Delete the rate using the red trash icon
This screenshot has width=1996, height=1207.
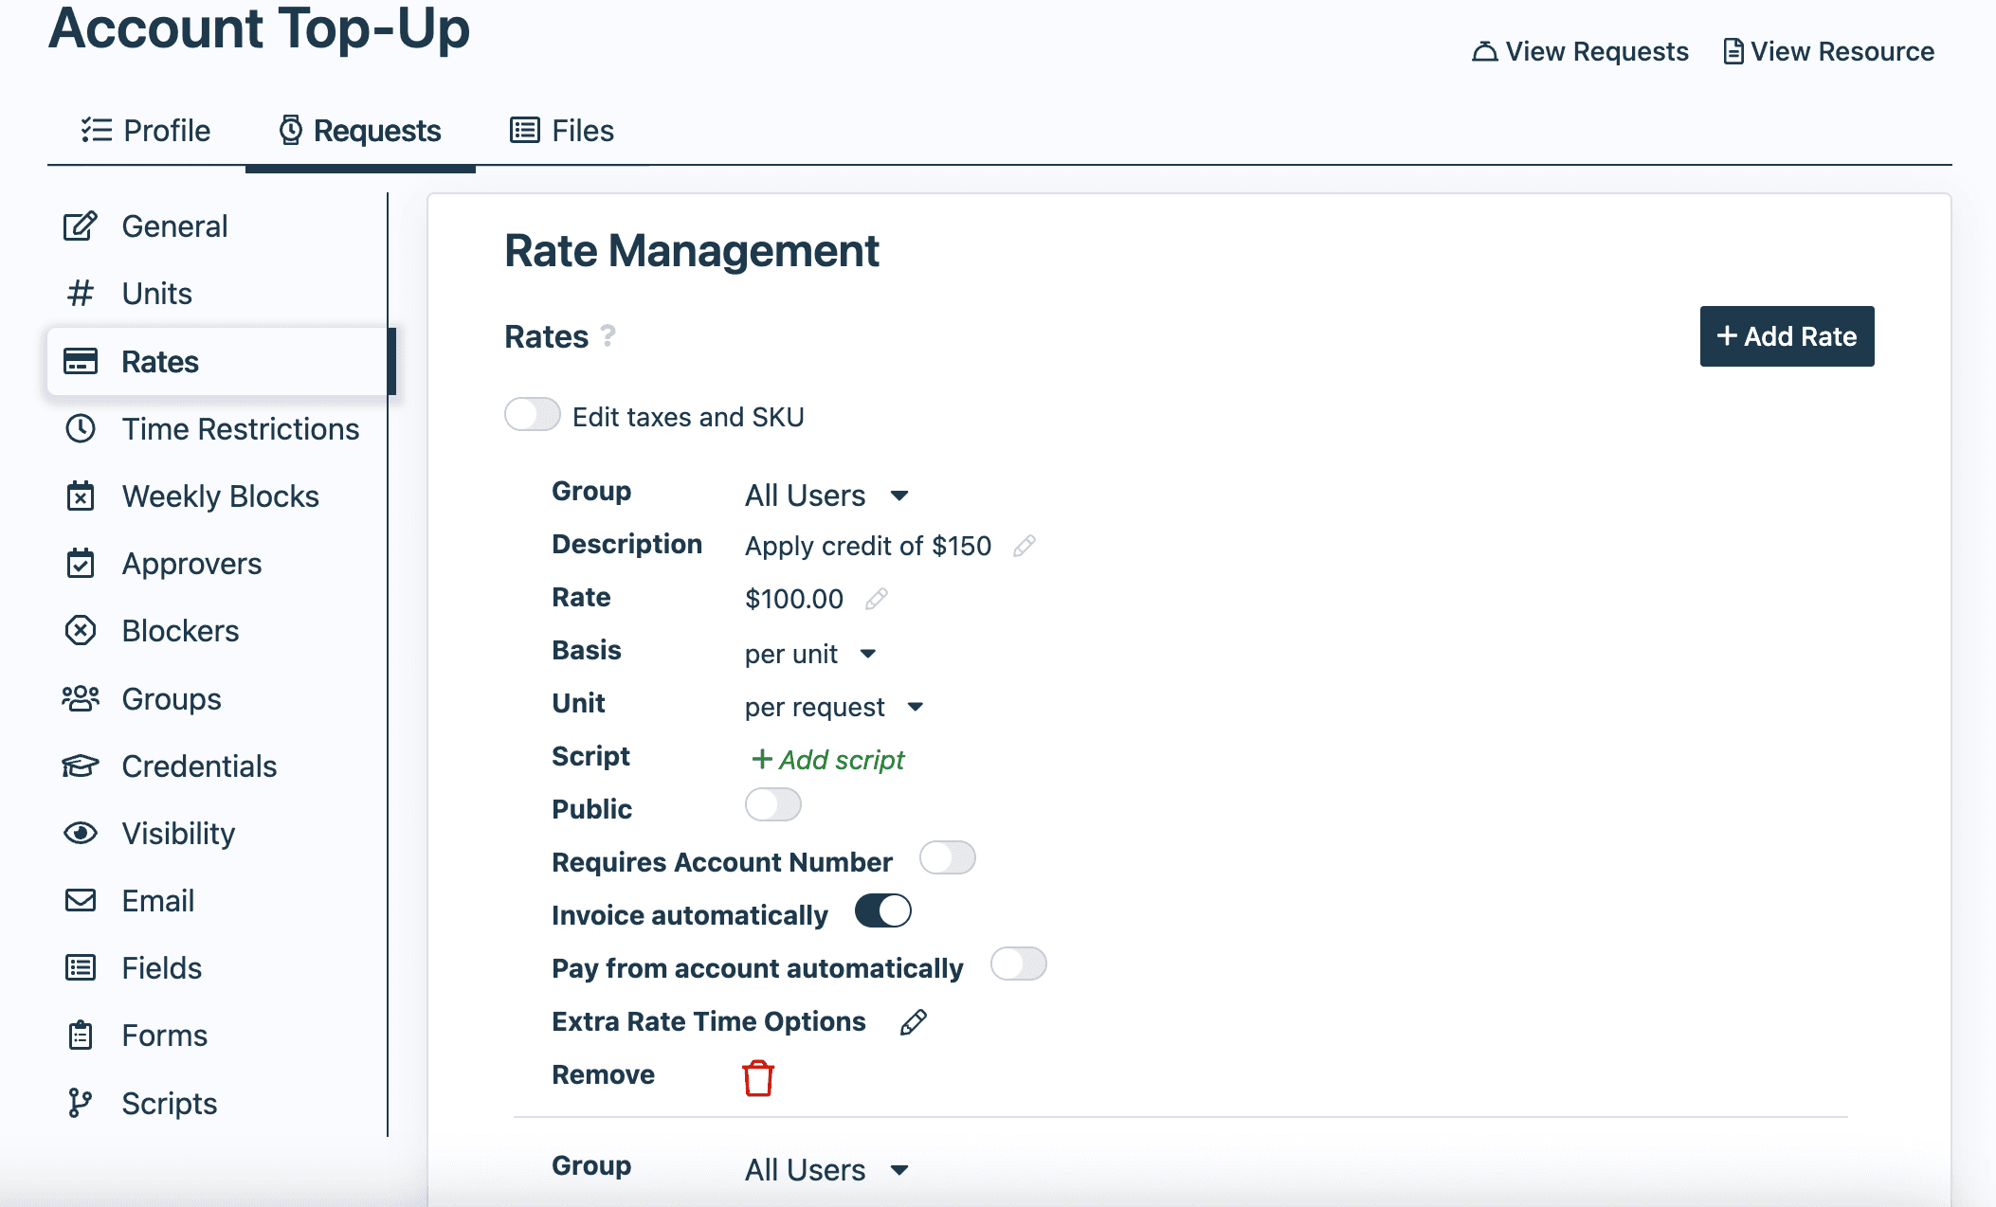(x=757, y=1077)
